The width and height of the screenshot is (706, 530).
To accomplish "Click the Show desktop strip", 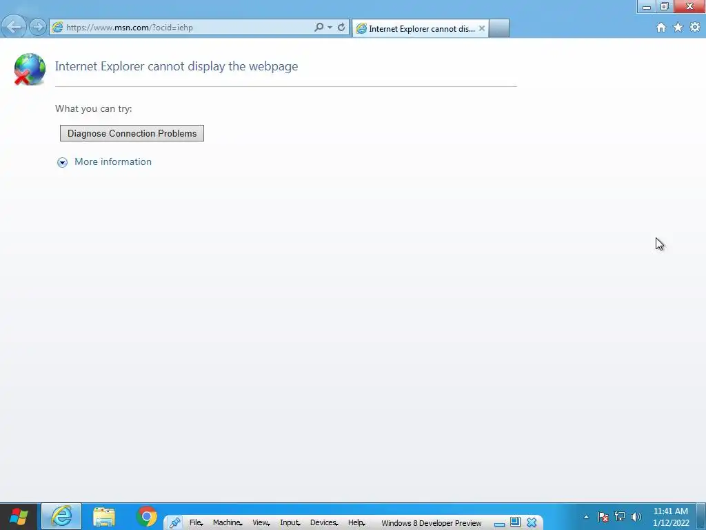I will point(701,517).
